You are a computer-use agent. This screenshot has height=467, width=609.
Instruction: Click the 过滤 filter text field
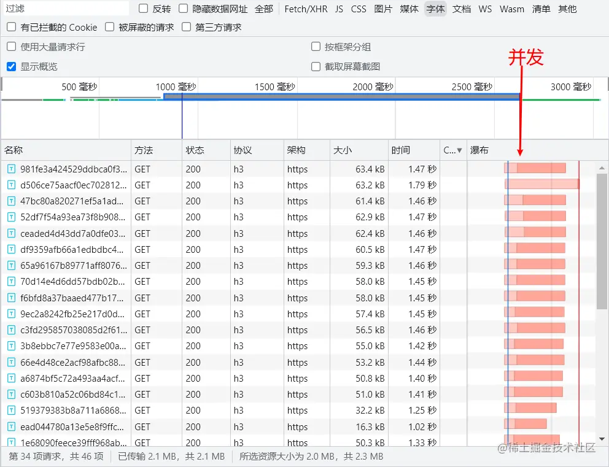66,8
